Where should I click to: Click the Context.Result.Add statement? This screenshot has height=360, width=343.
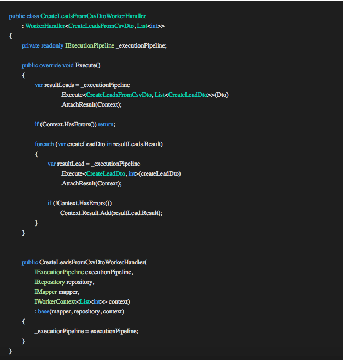tap(111, 213)
